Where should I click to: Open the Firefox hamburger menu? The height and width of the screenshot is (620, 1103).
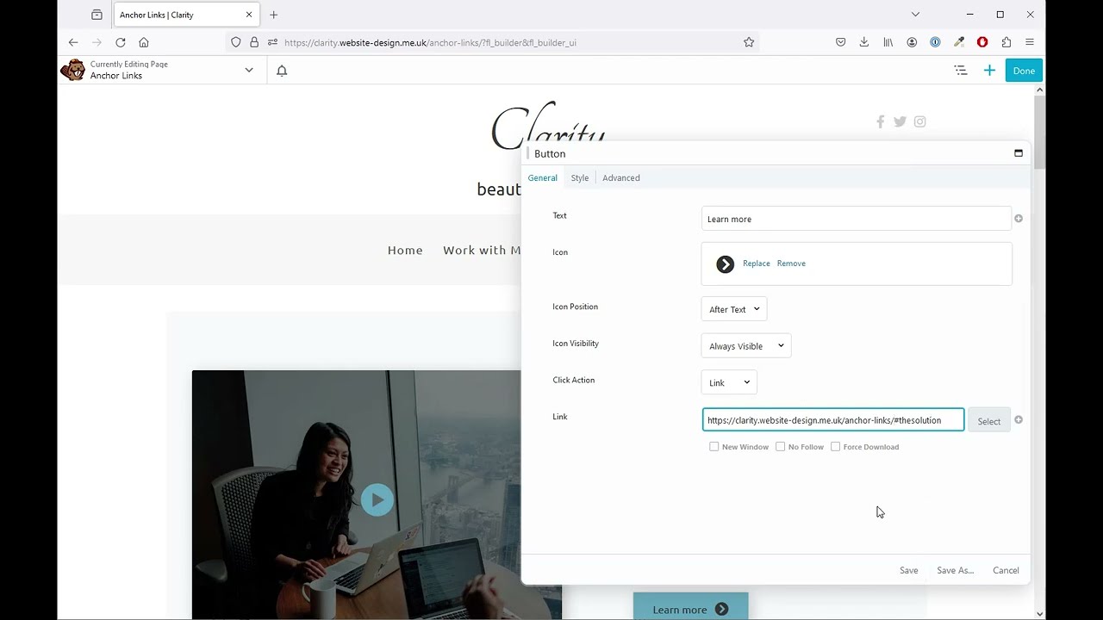coord(1030,42)
